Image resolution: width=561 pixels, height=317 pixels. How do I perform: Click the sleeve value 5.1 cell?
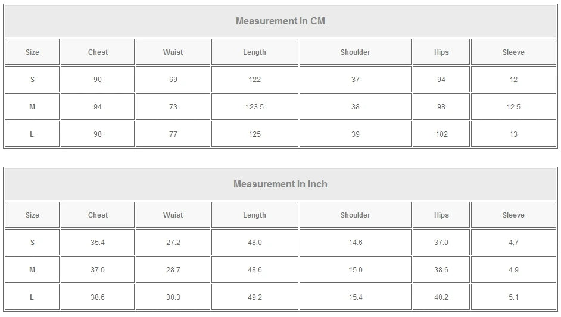pos(513,297)
